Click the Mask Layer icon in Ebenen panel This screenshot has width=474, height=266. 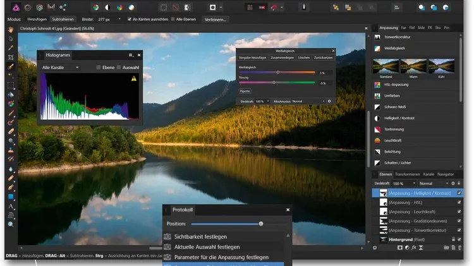pos(400,248)
